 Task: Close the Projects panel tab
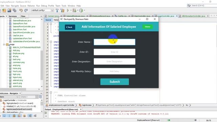6,16
